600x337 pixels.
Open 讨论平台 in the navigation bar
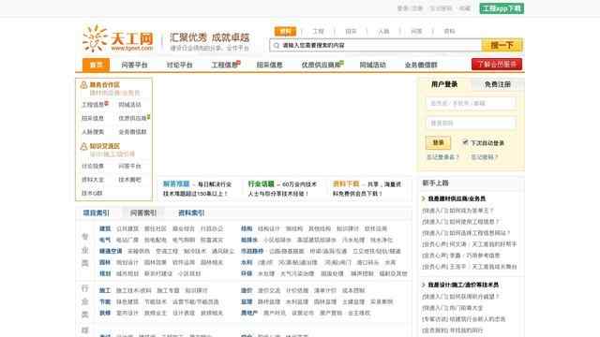[x=179, y=66]
